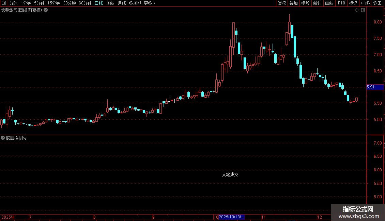Click the 叠加 overlay button
This screenshot has width=385, height=221.
[293, 3]
